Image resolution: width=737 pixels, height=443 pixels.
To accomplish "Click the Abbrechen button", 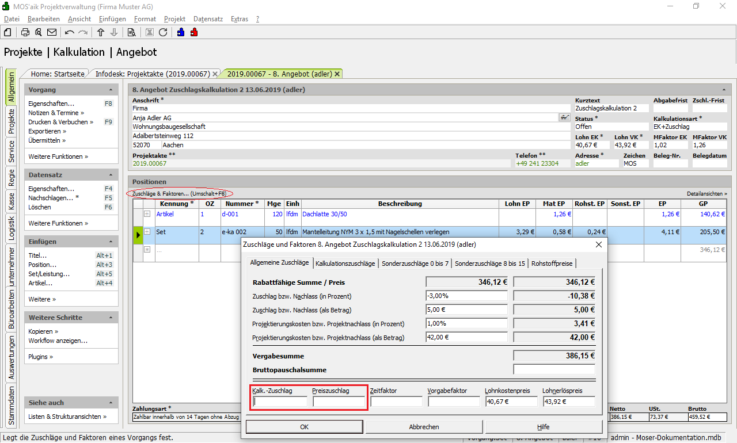I will tap(424, 427).
